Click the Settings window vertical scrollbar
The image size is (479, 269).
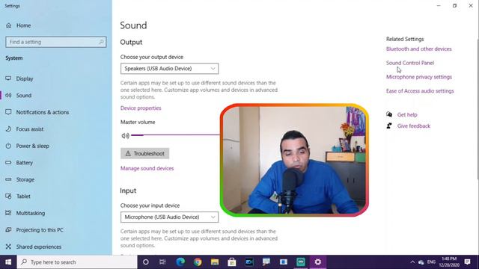[478, 108]
